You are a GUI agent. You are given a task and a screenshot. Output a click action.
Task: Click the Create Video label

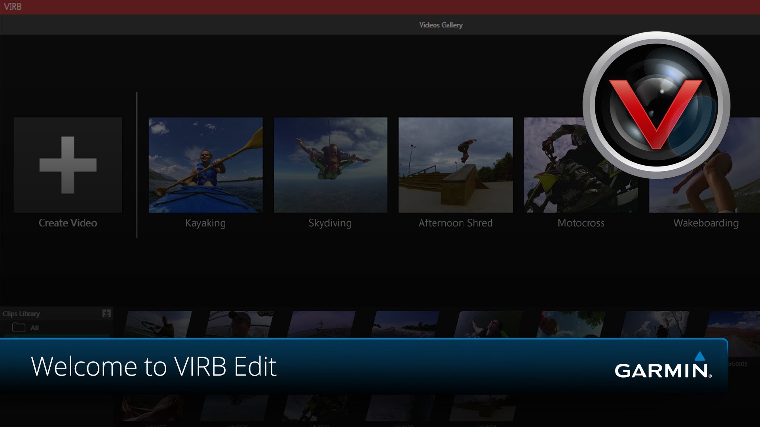point(68,223)
